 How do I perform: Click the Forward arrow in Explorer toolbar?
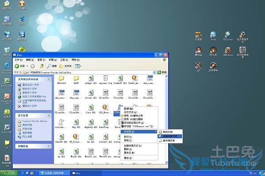[33, 66]
